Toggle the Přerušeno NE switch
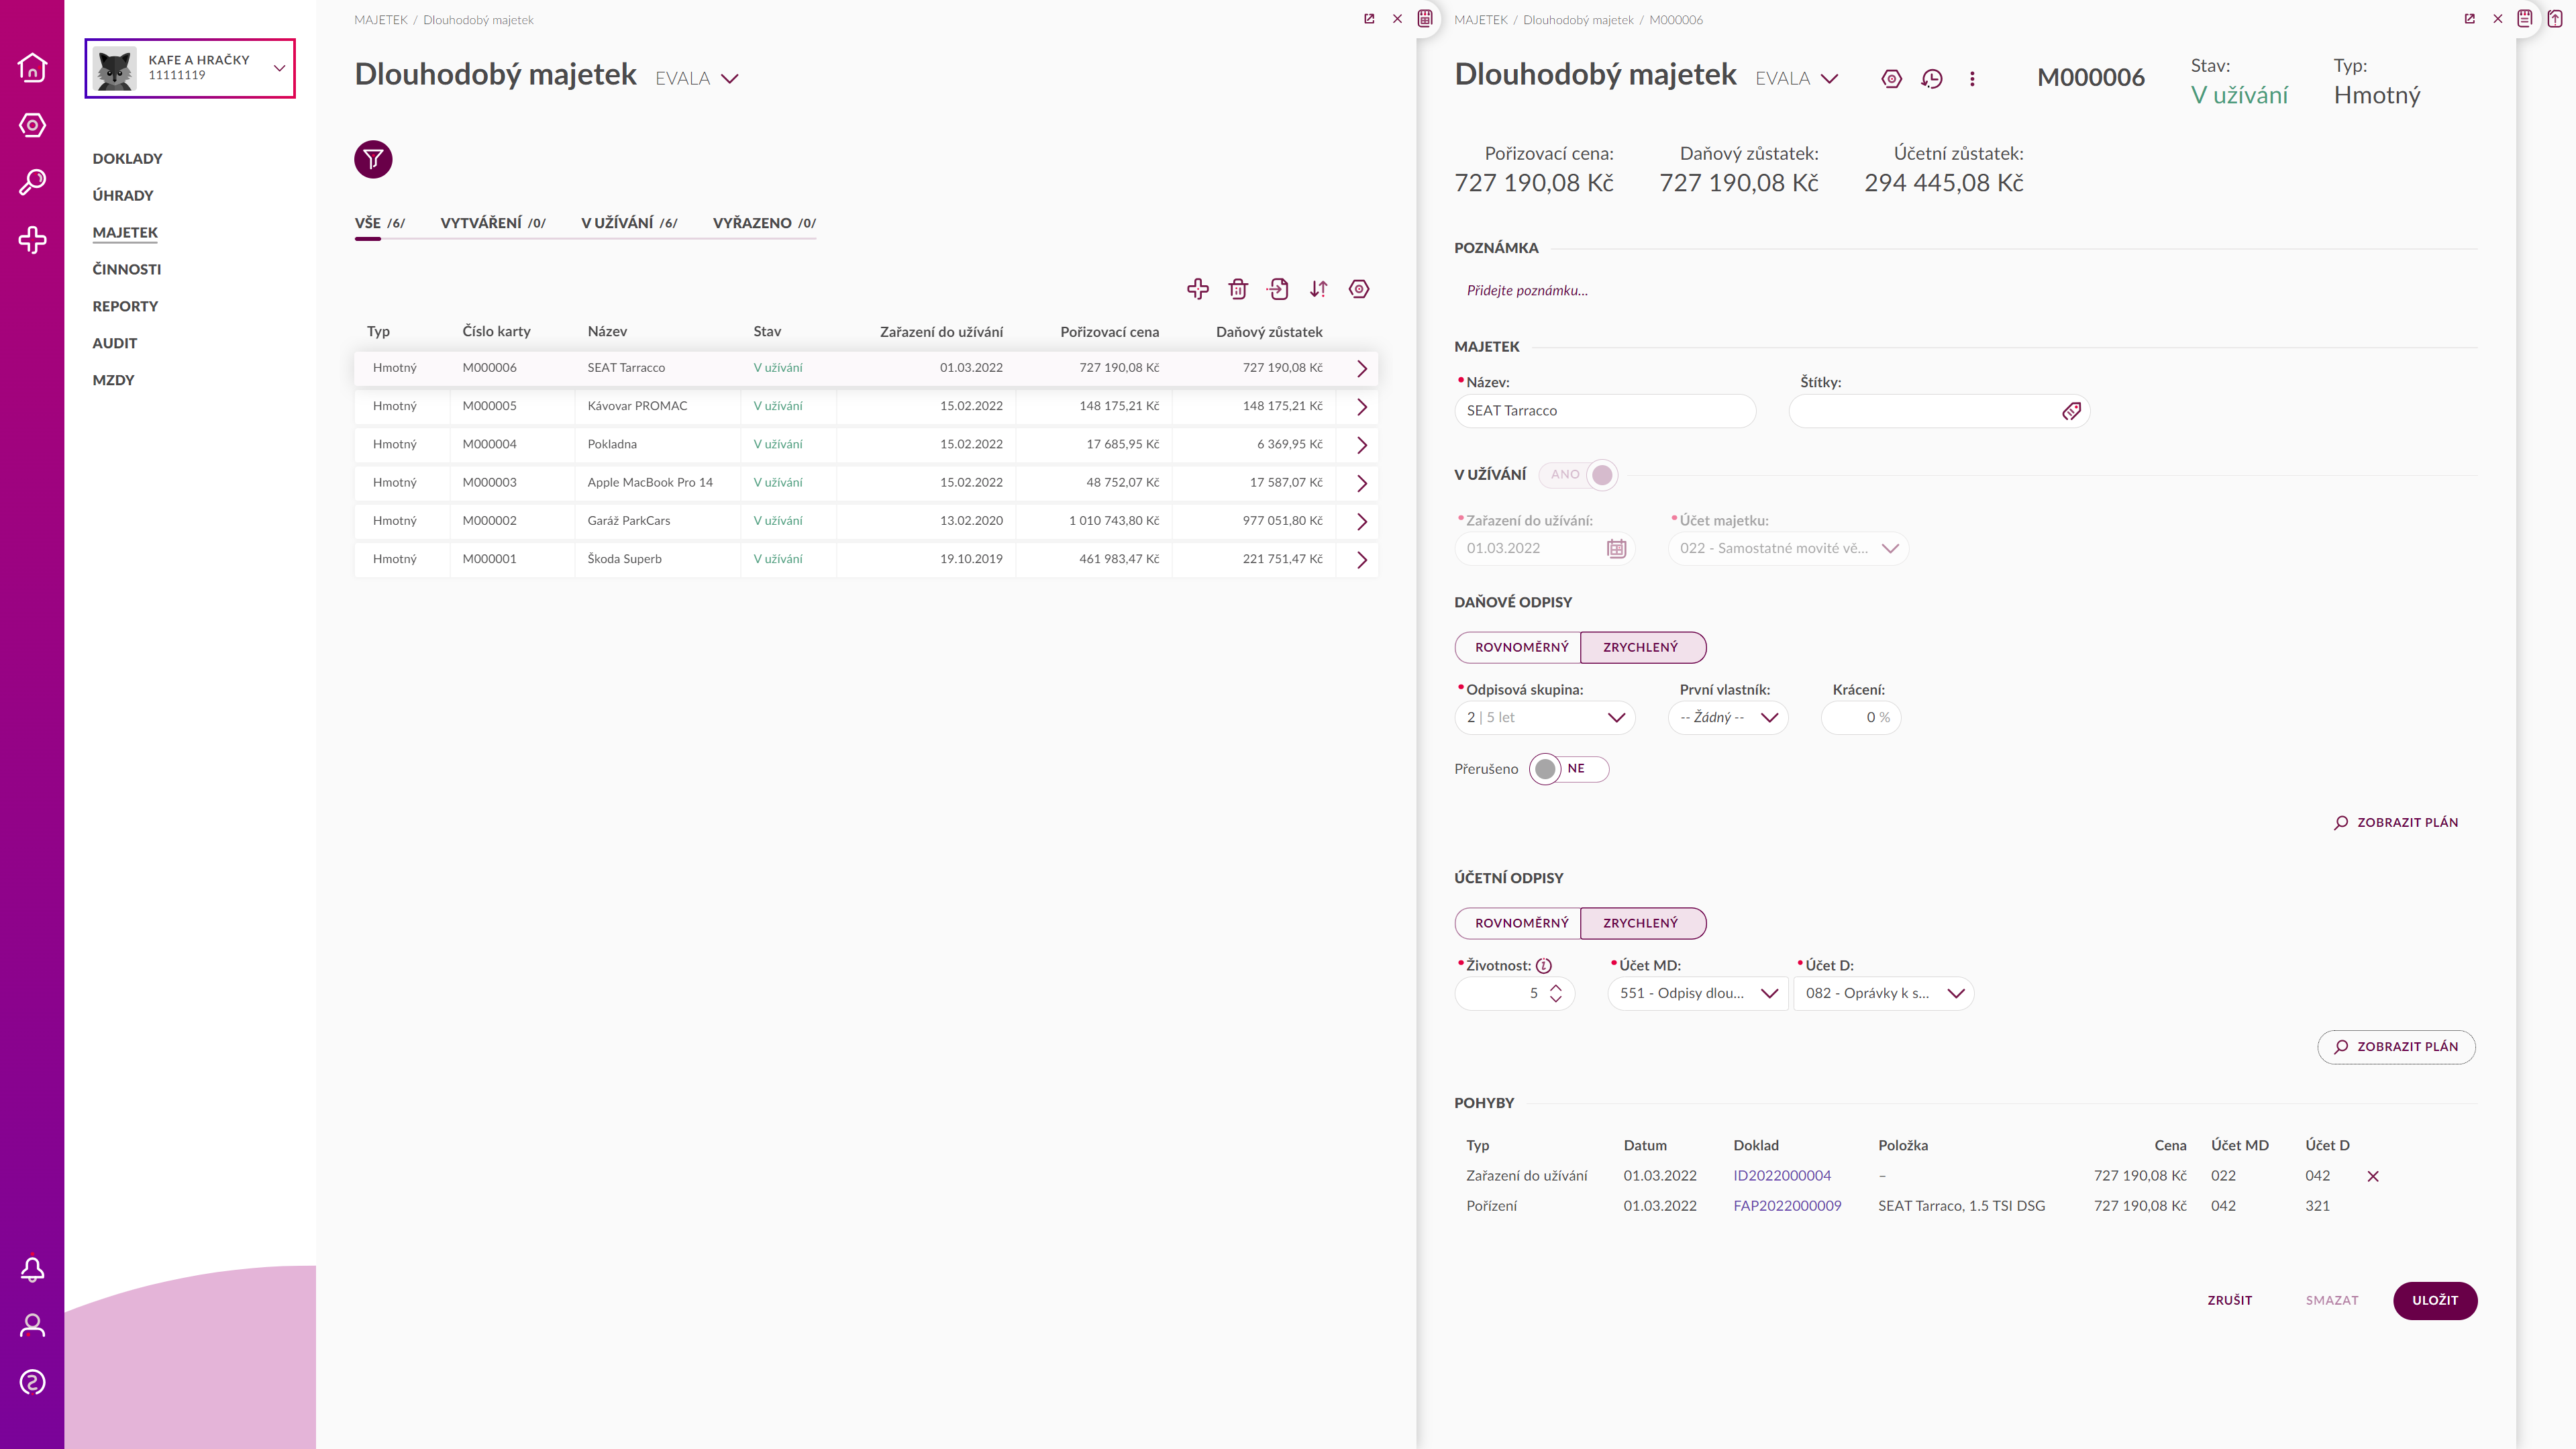 click(1569, 769)
